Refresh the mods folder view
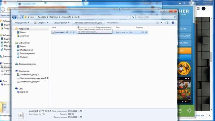 [133, 17]
